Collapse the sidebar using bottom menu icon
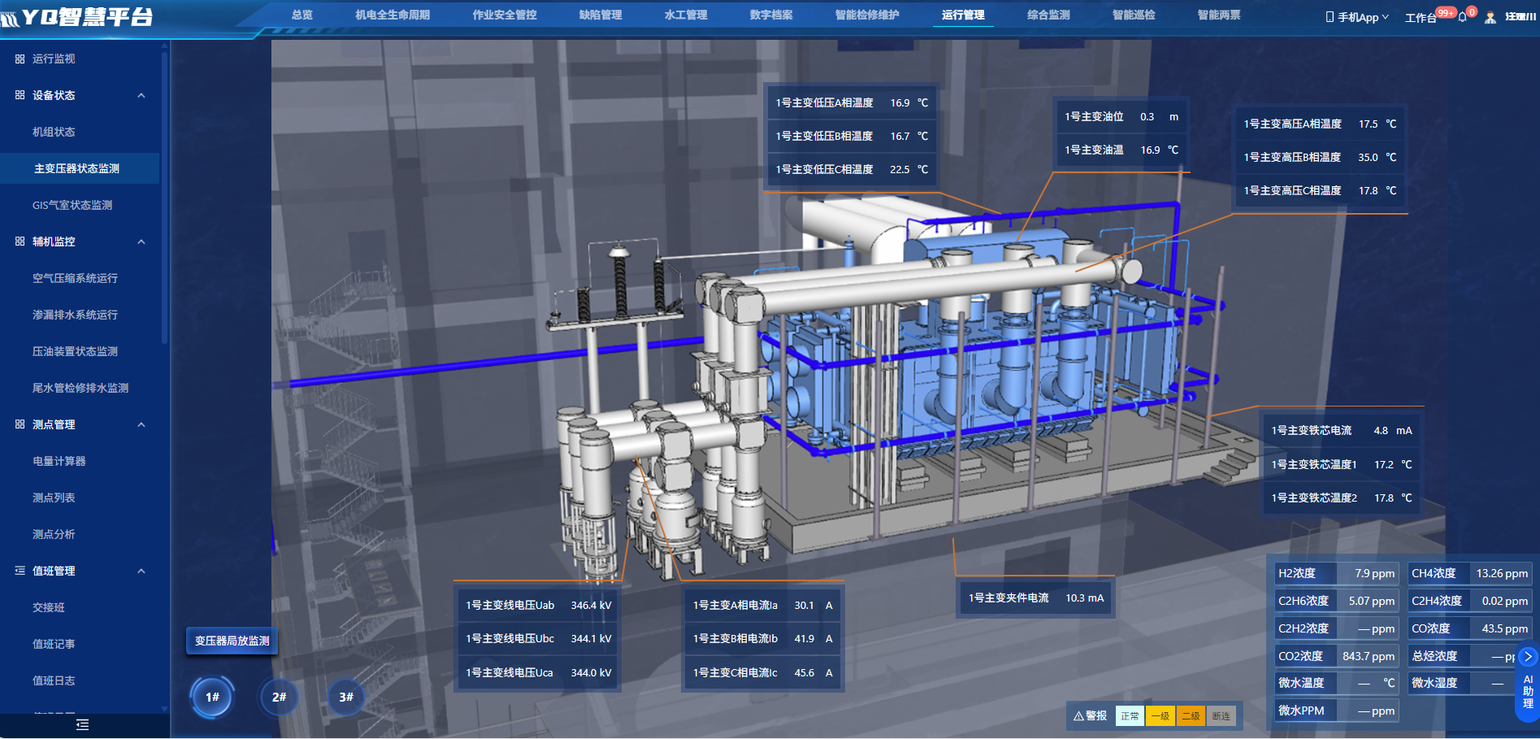The width and height of the screenshot is (1540, 739). click(82, 724)
